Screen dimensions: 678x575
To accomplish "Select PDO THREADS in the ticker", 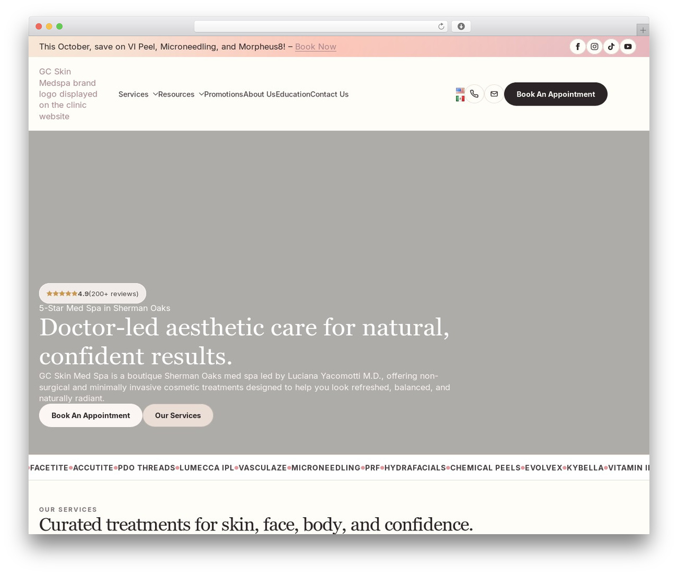I will point(147,468).
